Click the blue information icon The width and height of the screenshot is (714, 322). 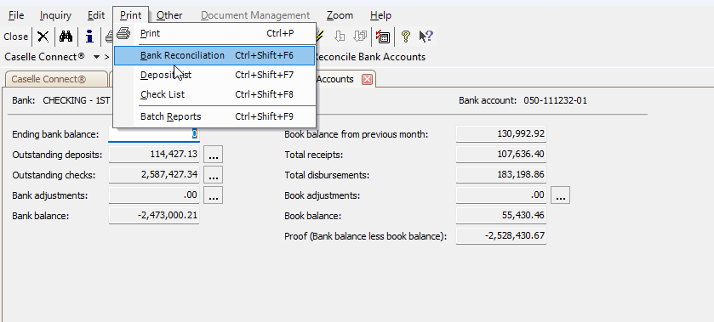pyautogui.click(x=89, y=37)
